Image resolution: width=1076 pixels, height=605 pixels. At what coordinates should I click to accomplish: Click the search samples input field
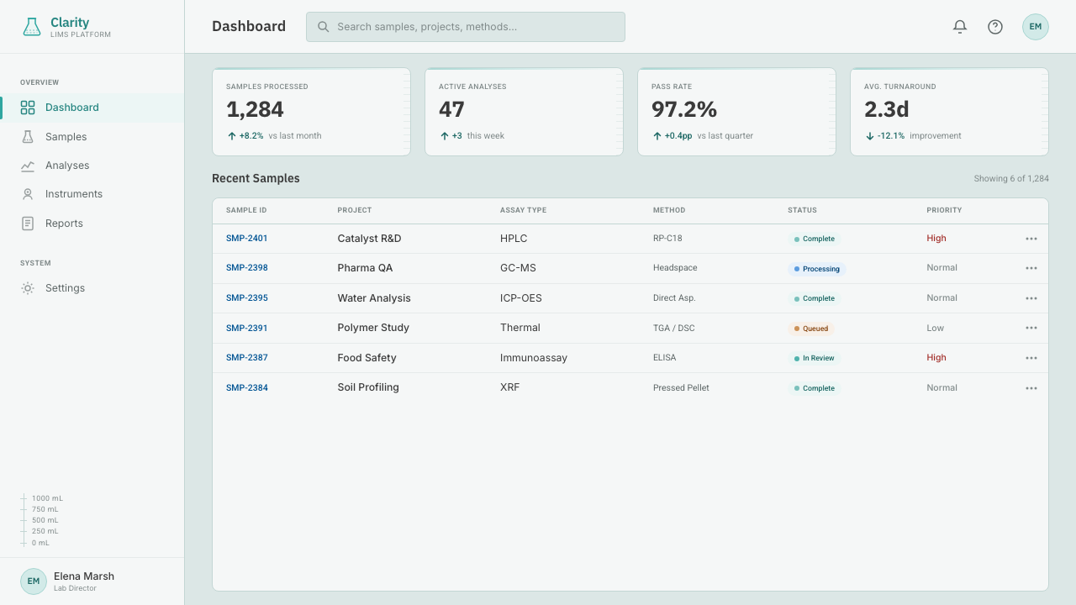click(x=466, y=27)
